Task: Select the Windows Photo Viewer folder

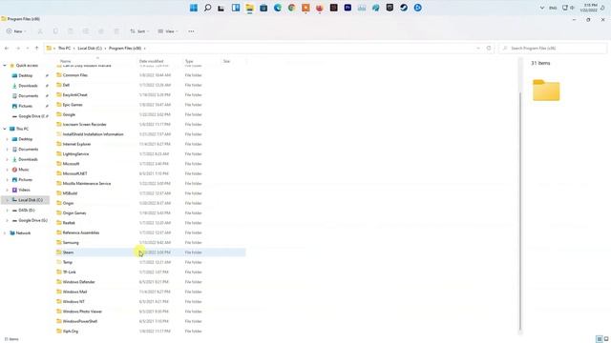Action: pos(82,312)
